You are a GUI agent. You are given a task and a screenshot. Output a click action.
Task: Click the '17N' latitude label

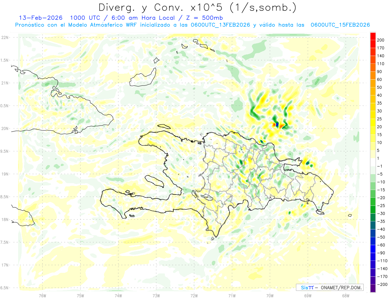point(5,265)
